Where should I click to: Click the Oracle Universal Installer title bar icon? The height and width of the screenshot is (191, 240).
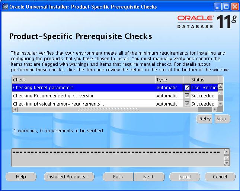click(x=5, y=7)
